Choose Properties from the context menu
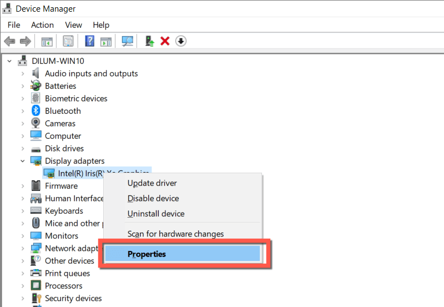444x307 pixels. [147, 254]
